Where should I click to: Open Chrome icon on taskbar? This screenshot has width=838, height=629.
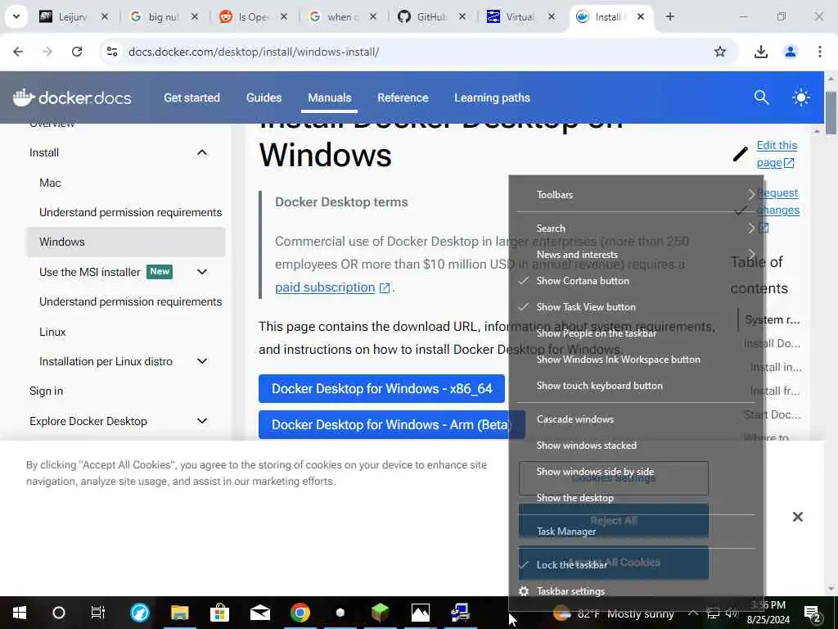(x=300, y=613)
